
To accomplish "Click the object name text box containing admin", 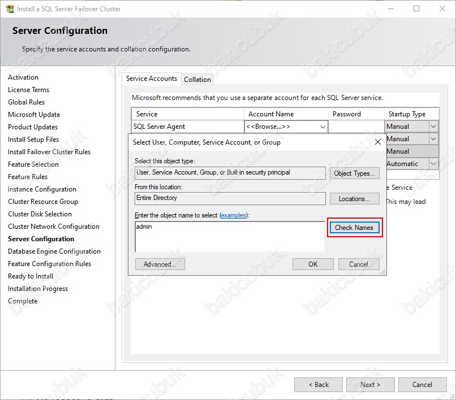I will pos(230,237).
